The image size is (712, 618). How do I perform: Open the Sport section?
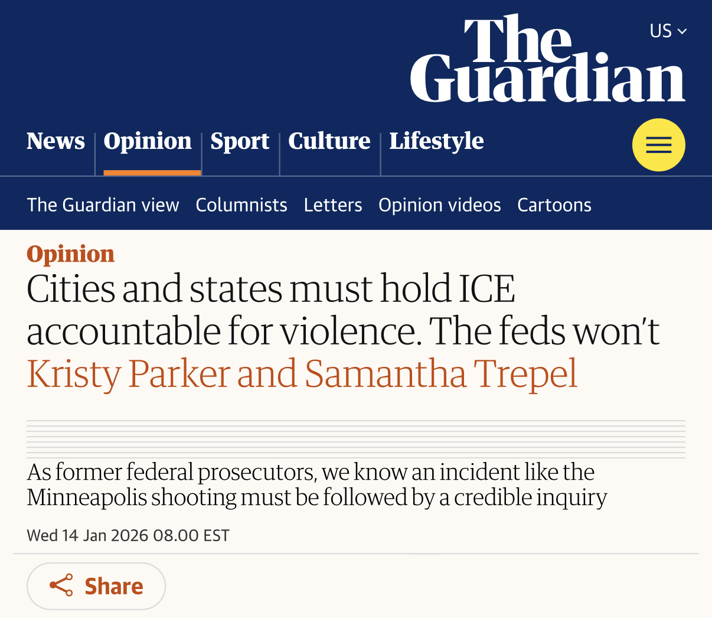tap(240, 141)
